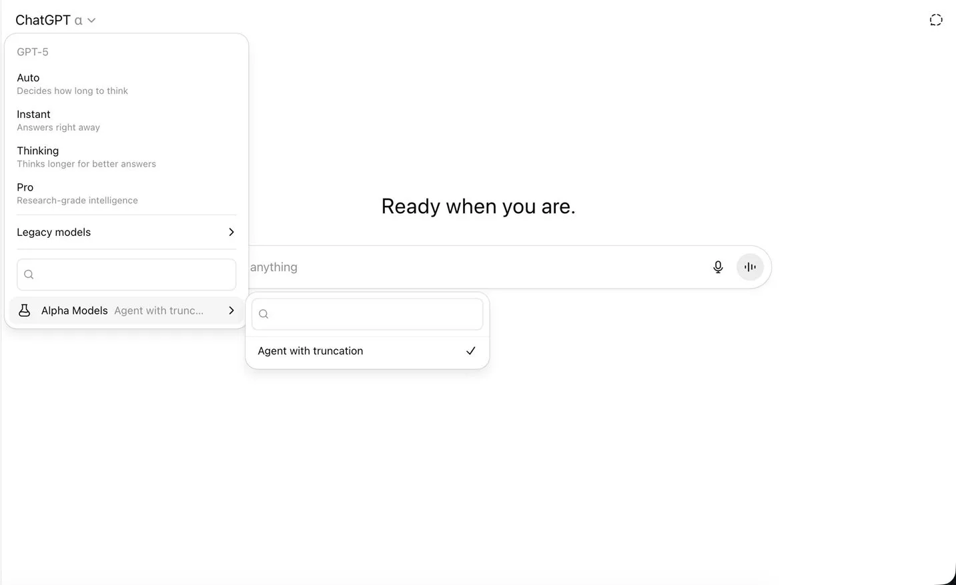Focus the search field in the alpha submenu
This screenshot has height=585, width=956.
coord(367,314)
